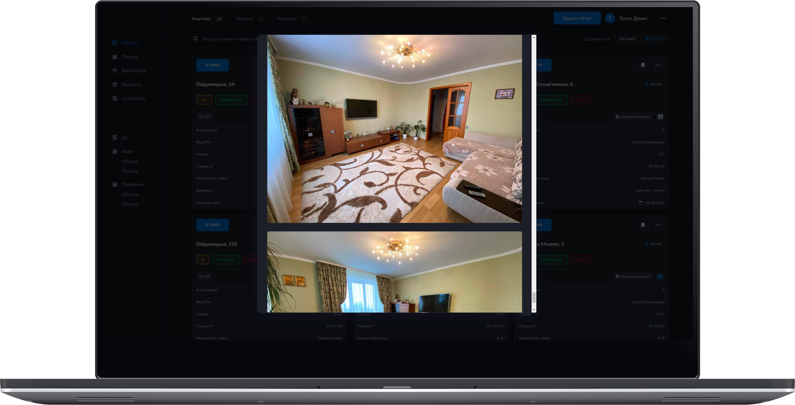This screenshot has width=795, height=405.
Task: Click the search magnifier icon
Action: [x=196, y=39]
